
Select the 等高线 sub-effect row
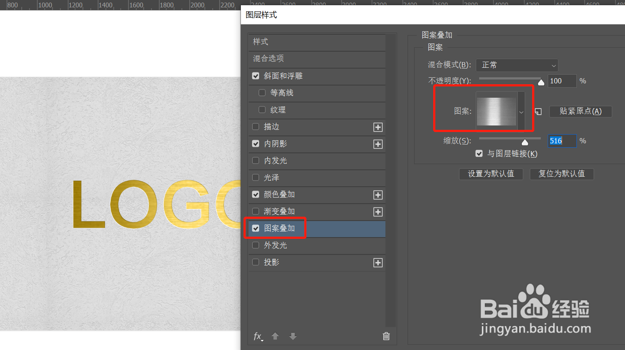click(317, 93)
